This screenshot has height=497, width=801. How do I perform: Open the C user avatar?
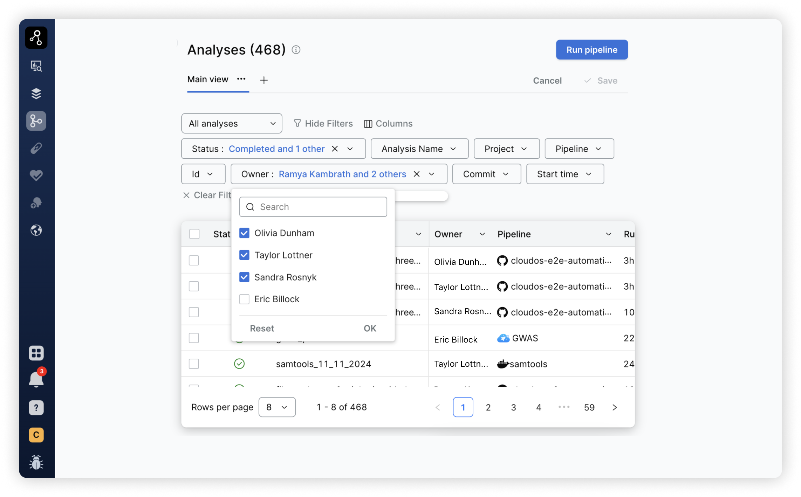36,435
